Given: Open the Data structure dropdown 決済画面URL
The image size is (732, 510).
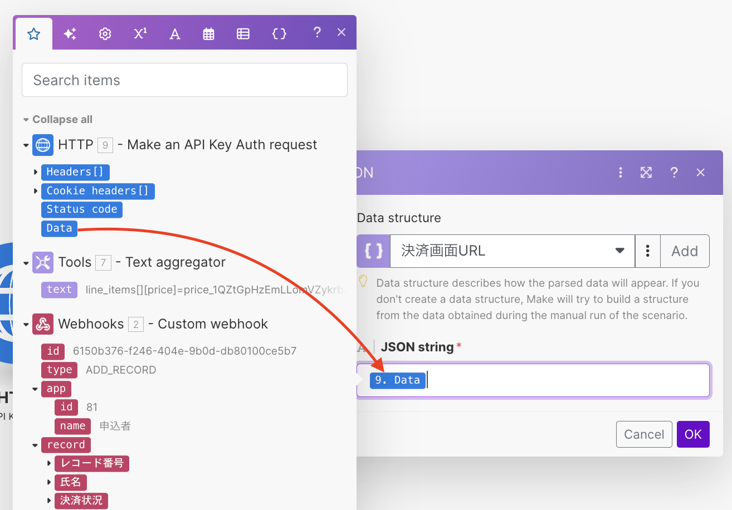Looking at the screenshot, I should (513, 251).
